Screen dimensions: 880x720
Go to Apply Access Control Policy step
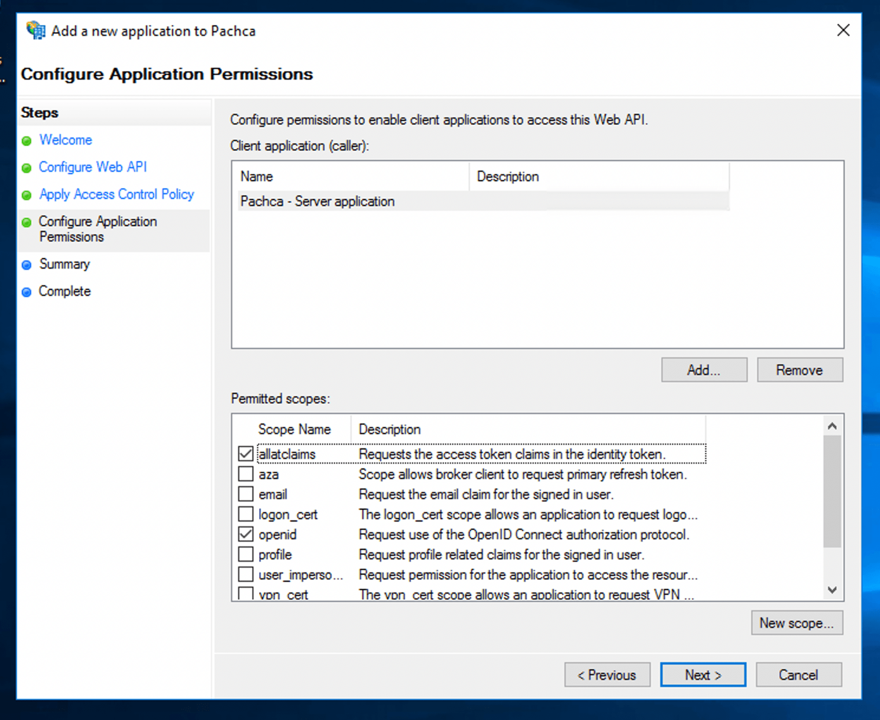click(117, 194)
